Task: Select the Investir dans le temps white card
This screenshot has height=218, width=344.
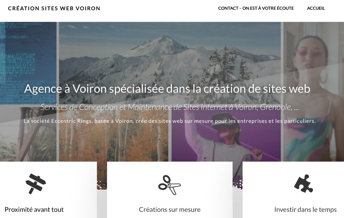Action: tap(293, 190)
